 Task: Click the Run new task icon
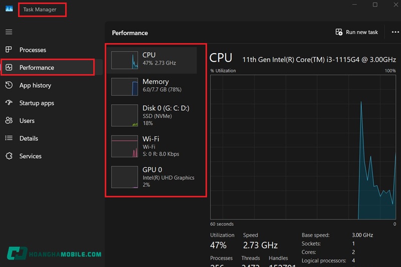339,32
